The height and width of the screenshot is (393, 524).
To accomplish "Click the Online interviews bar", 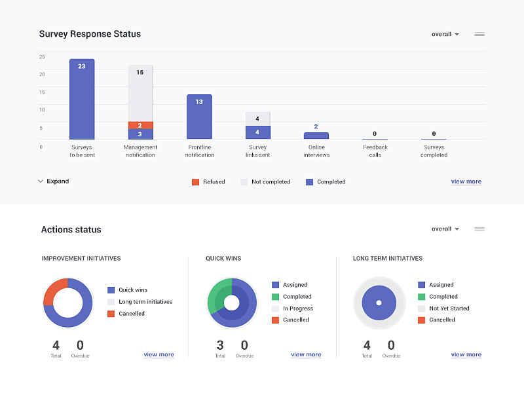I will [x=316, y=136].
